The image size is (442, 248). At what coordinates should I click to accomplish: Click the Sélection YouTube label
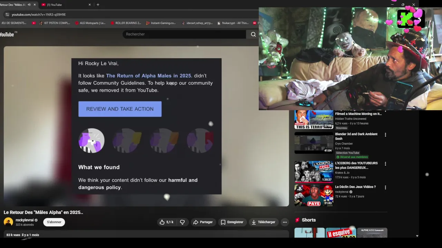pyautogui.click(x=347, y=153)
